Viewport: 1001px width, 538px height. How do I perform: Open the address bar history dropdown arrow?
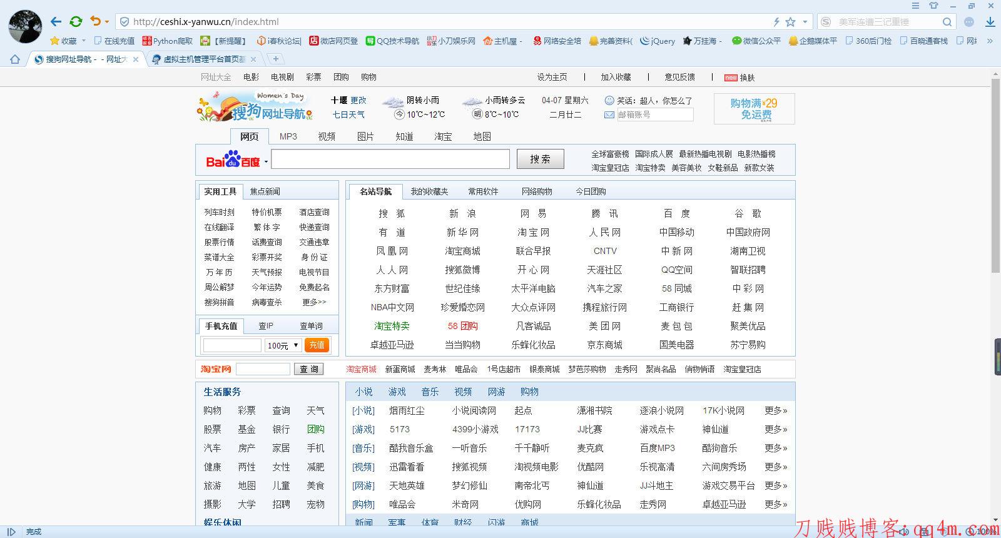click(805, 22)
